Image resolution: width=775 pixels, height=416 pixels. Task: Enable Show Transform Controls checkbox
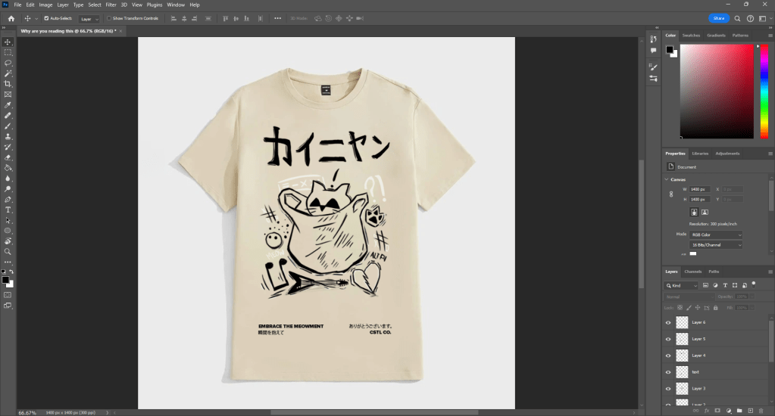109,18
